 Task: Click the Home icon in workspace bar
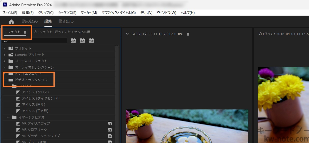tap(11, 22)
